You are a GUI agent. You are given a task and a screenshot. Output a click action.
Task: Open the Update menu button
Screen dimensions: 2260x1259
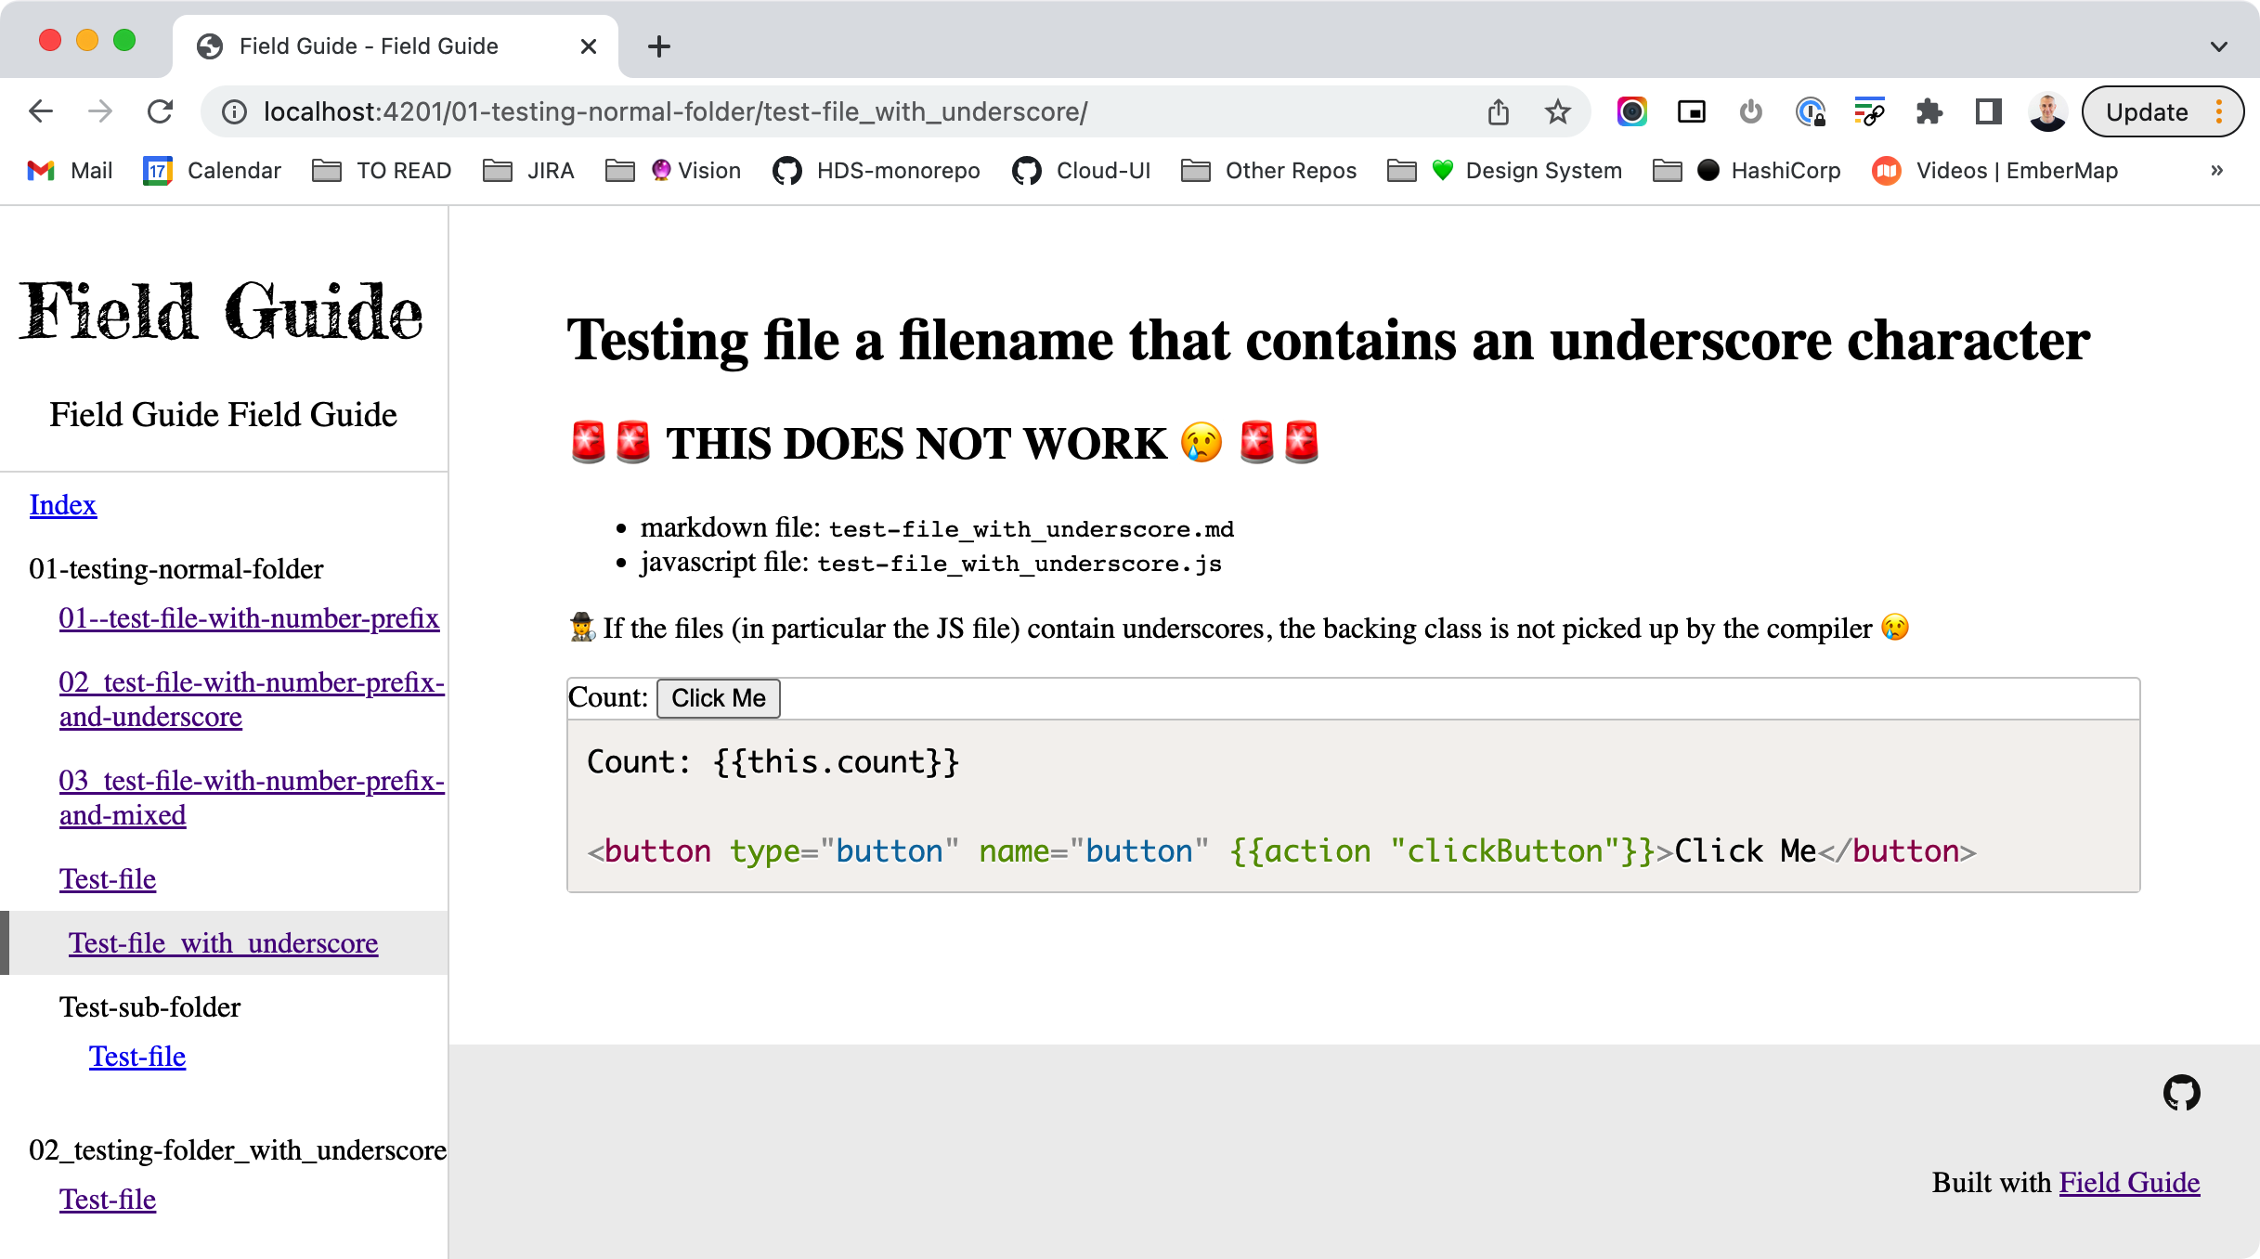coord(2162,112)
